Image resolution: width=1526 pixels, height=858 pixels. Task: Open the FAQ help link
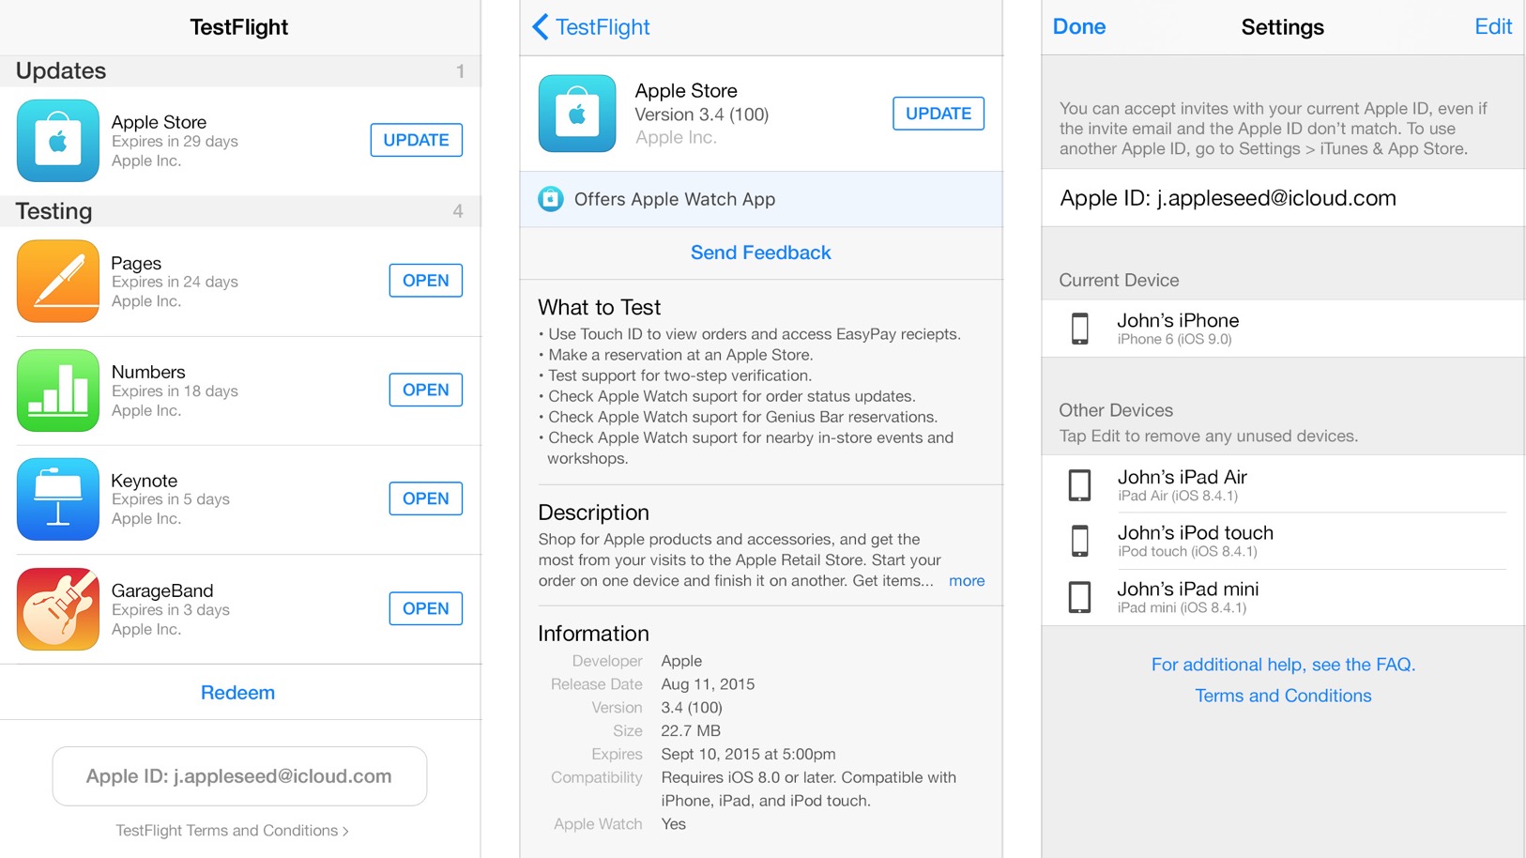(1283, 665)
